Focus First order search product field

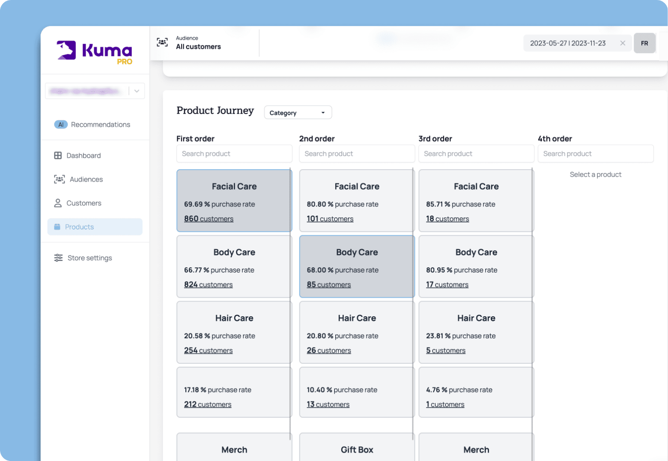click(x=234, y=153)
